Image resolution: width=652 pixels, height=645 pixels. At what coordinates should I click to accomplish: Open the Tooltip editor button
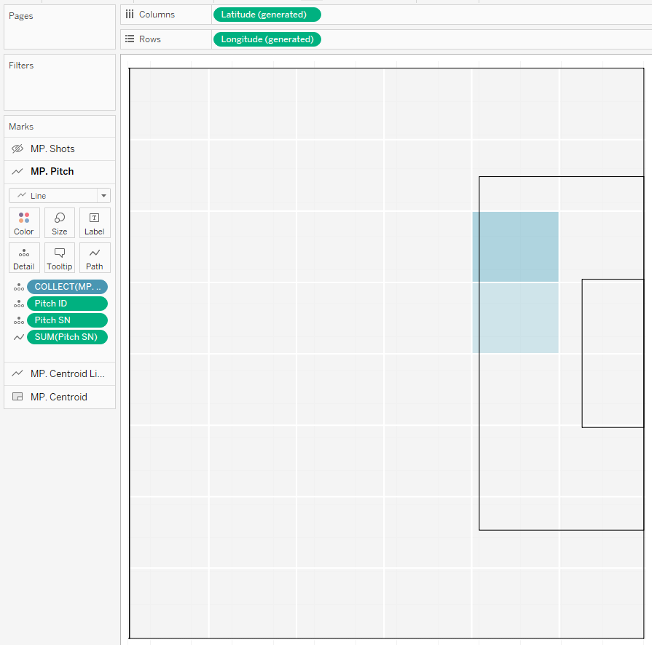pyautogui.click(x=60, y=258)
